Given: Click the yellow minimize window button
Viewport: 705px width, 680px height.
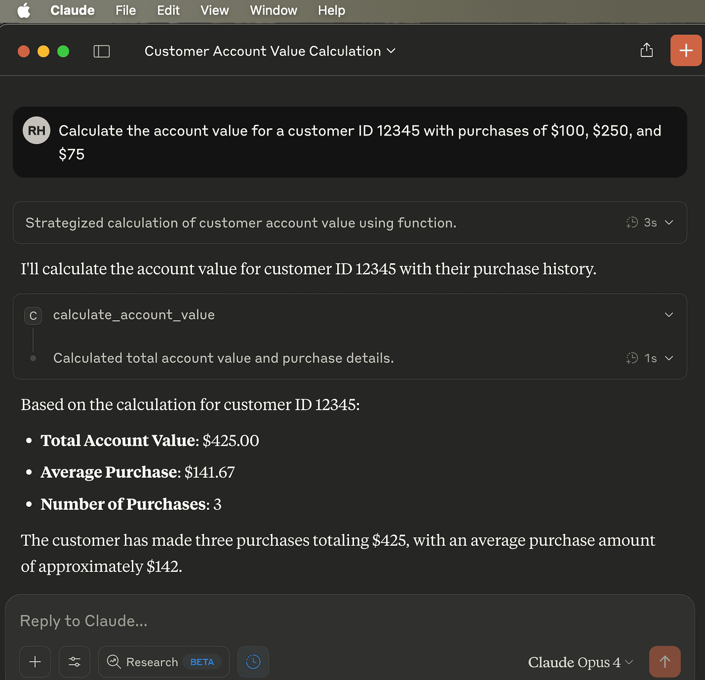Looking at the screenshot, I should [x=43, y=51].
